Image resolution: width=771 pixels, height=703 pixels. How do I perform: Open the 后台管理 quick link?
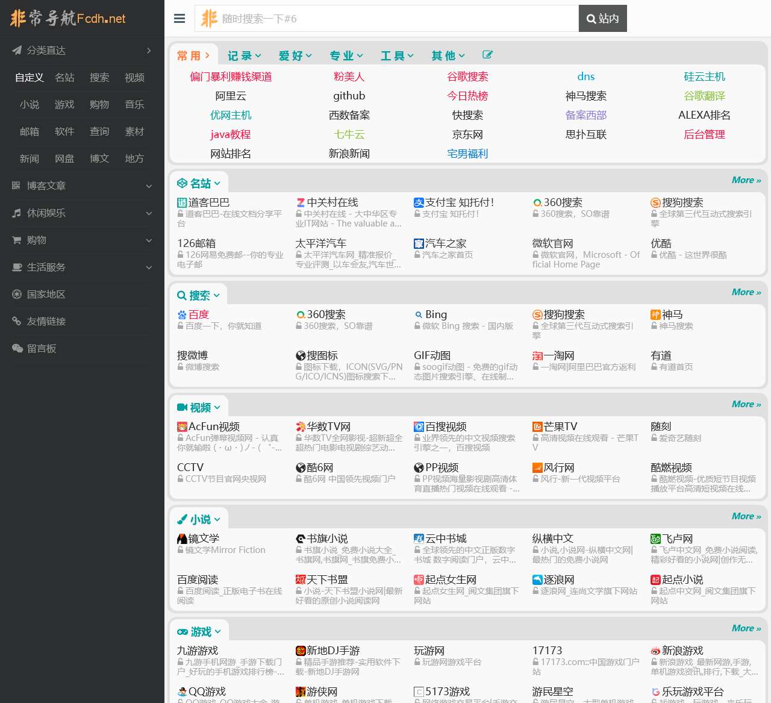coord(704,134)
